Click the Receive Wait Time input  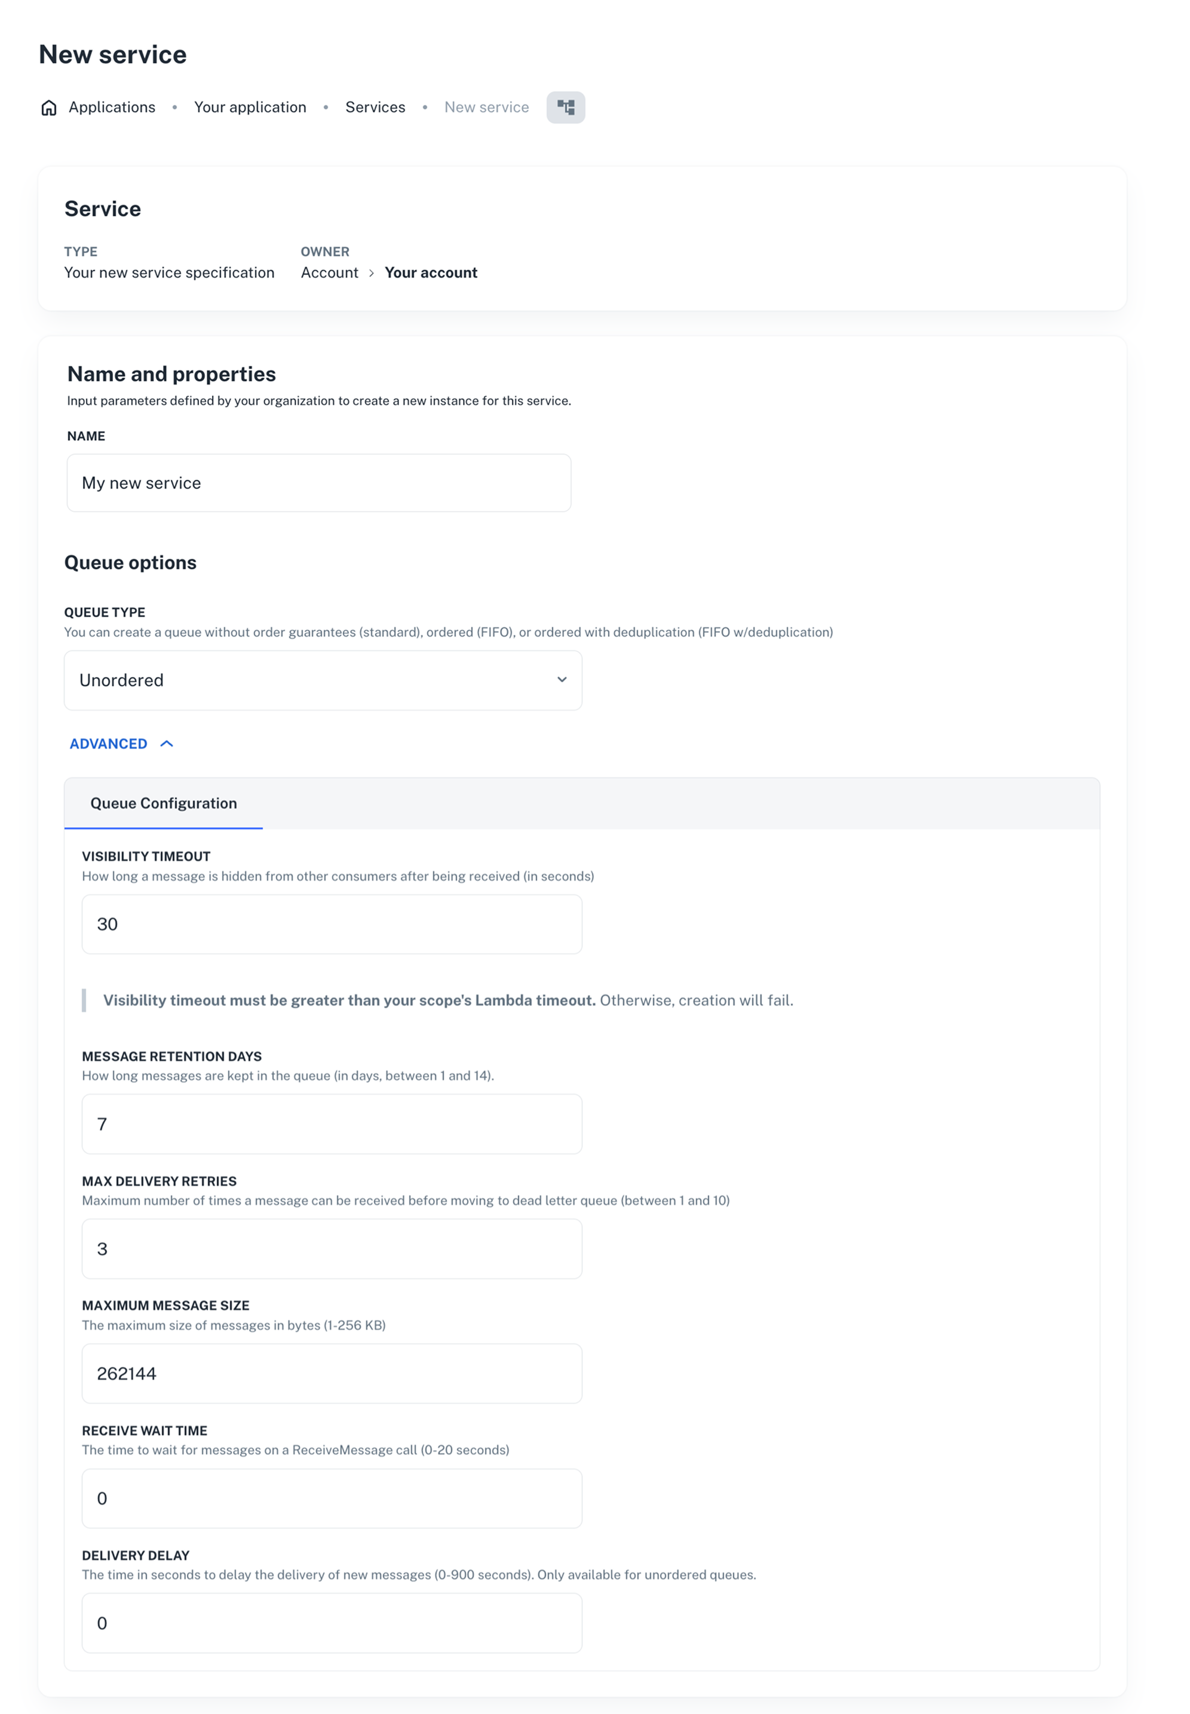[331, 1498]
